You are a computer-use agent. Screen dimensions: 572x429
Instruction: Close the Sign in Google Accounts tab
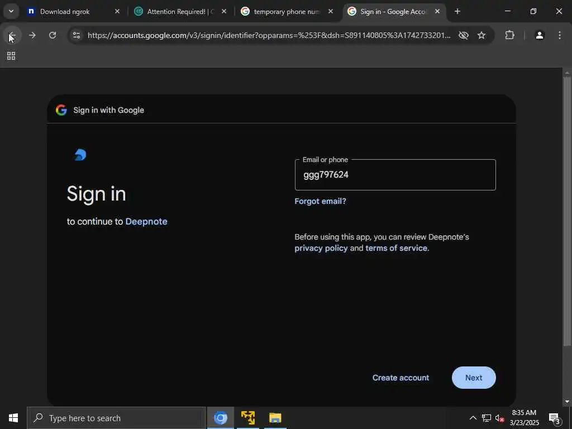click(x=437, y=11)
